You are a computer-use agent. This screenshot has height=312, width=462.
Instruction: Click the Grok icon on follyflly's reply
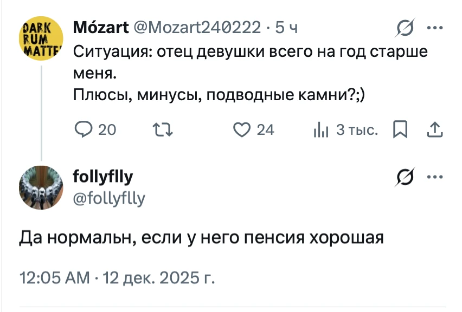tap(406, 176)
